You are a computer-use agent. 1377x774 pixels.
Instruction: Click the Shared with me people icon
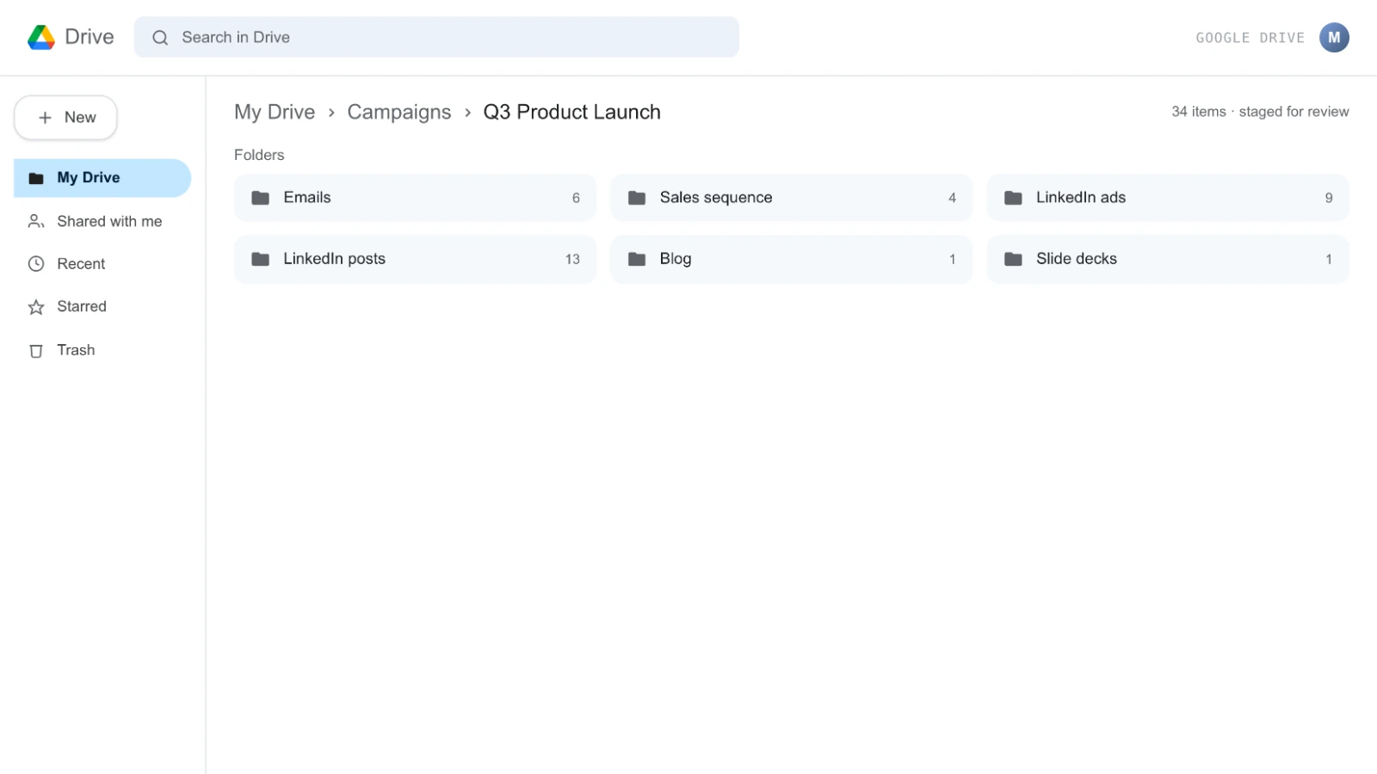pyautogui.click(x=36, y=222)
